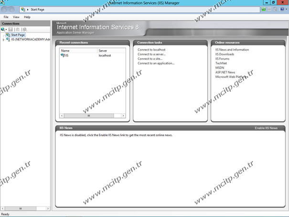Click the Connect to a site... link
Image resolution: width=289 pixels, height=217 pixels.
tap(150, 59)
